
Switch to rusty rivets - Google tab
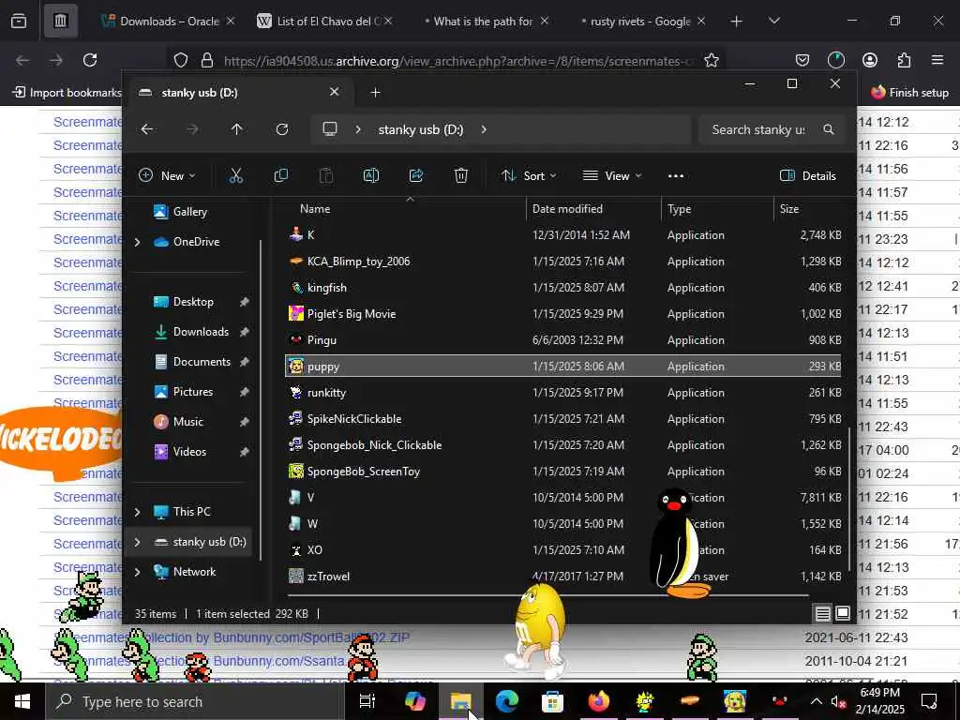point(639,21)
